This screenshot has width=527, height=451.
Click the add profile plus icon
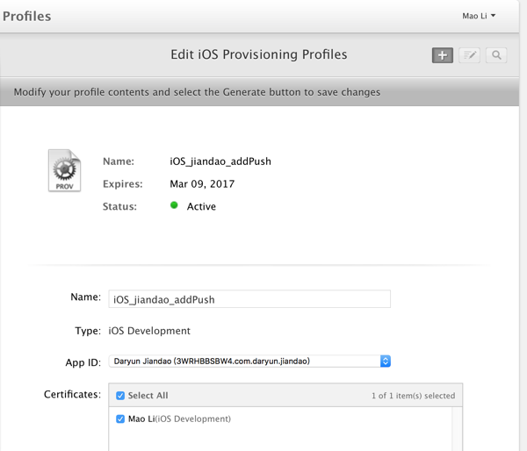442,55
